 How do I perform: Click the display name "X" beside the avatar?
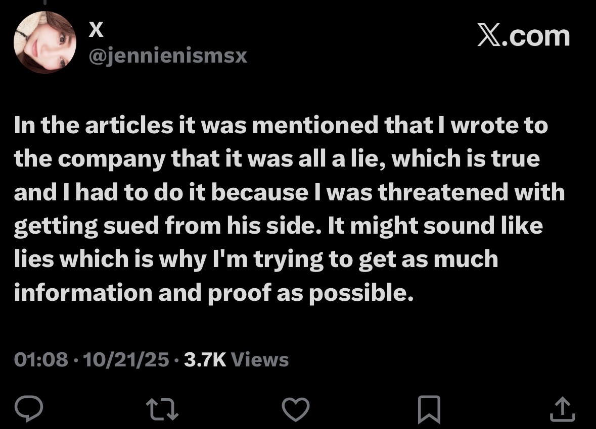tap(96, 31)
